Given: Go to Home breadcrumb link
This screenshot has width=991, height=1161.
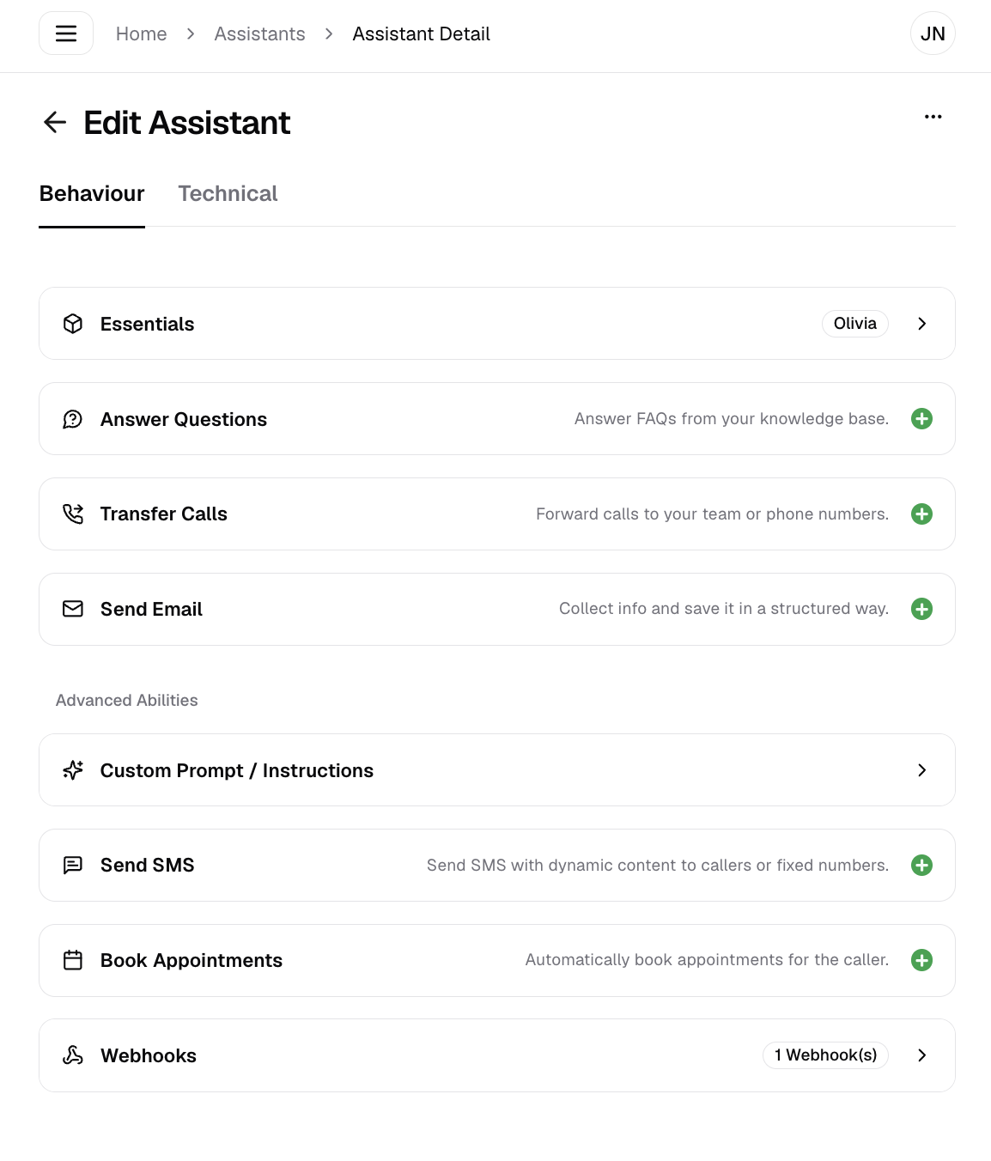Looking at the screenshot, I should [x=142, y=33].
